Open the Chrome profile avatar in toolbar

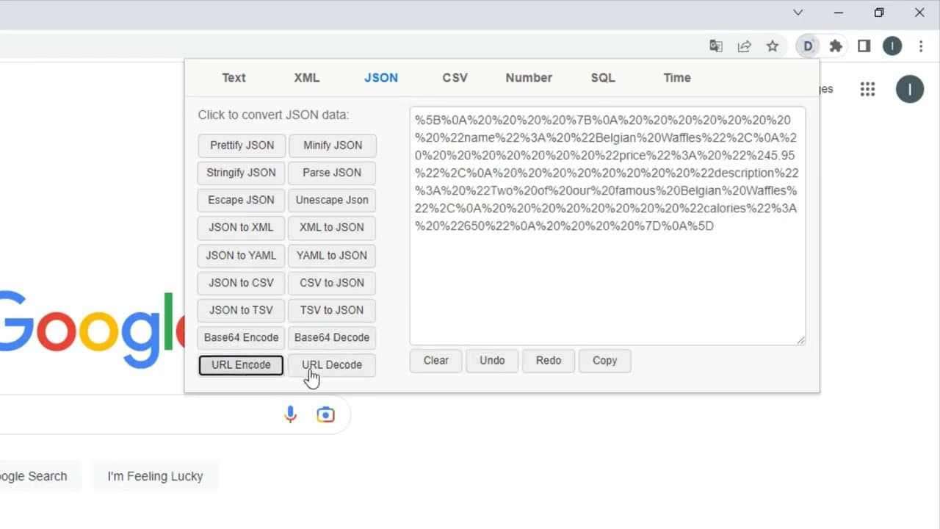click(892, 46)
